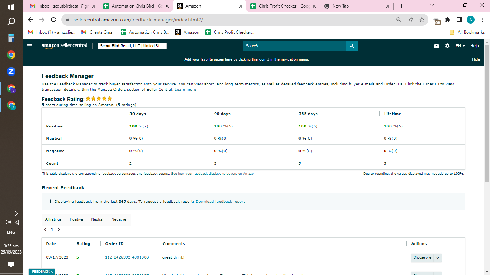Viewport: 490px width, 275px height.
Task: Select the Neutral feedback tab
Action: [x=97, y=219]
